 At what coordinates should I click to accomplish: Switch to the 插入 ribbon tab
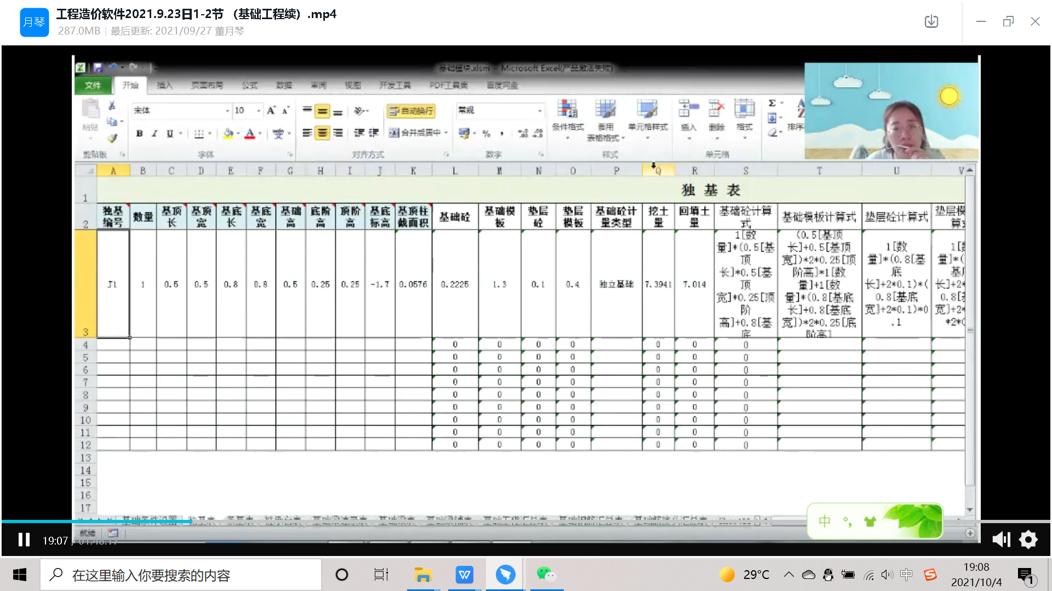pos(164,85)
